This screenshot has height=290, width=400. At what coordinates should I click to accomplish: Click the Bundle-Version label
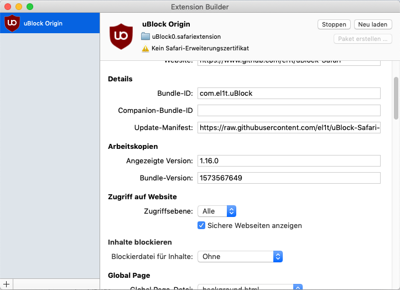[167, 178]
